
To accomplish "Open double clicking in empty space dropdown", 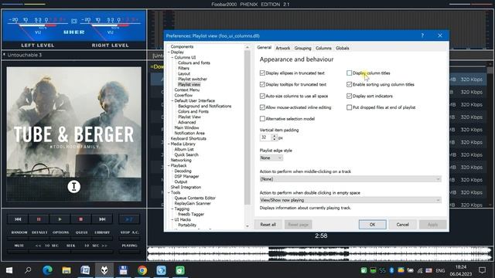I will point(350,200).
